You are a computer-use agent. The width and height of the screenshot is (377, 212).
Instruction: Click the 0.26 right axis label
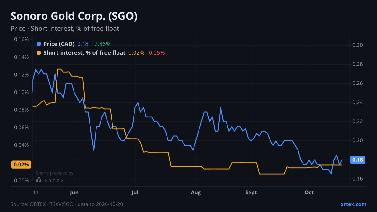click(358, 83)
